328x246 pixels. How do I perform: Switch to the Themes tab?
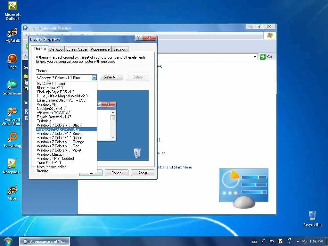click(40, 49)
